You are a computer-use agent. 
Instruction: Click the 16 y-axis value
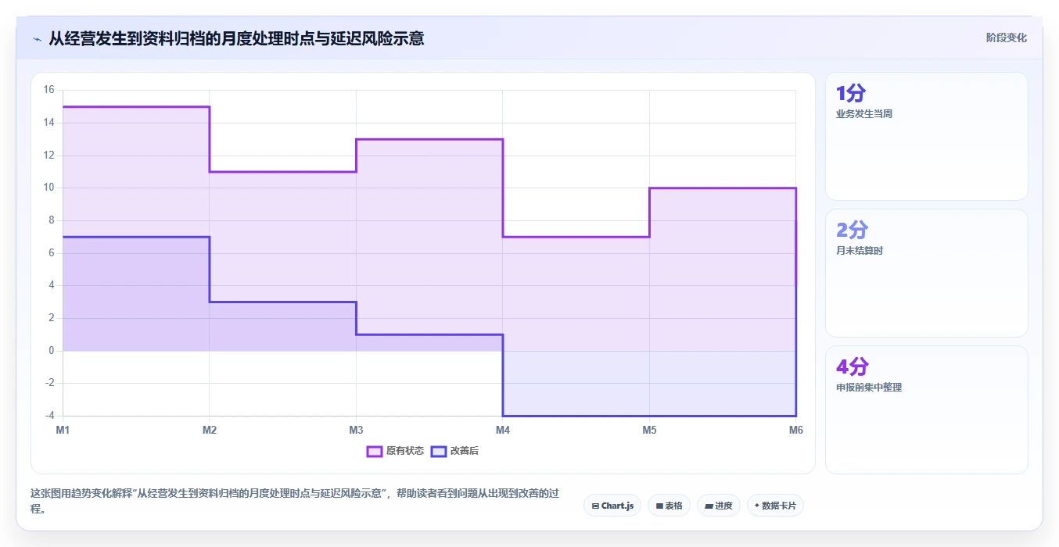point(48,90)
